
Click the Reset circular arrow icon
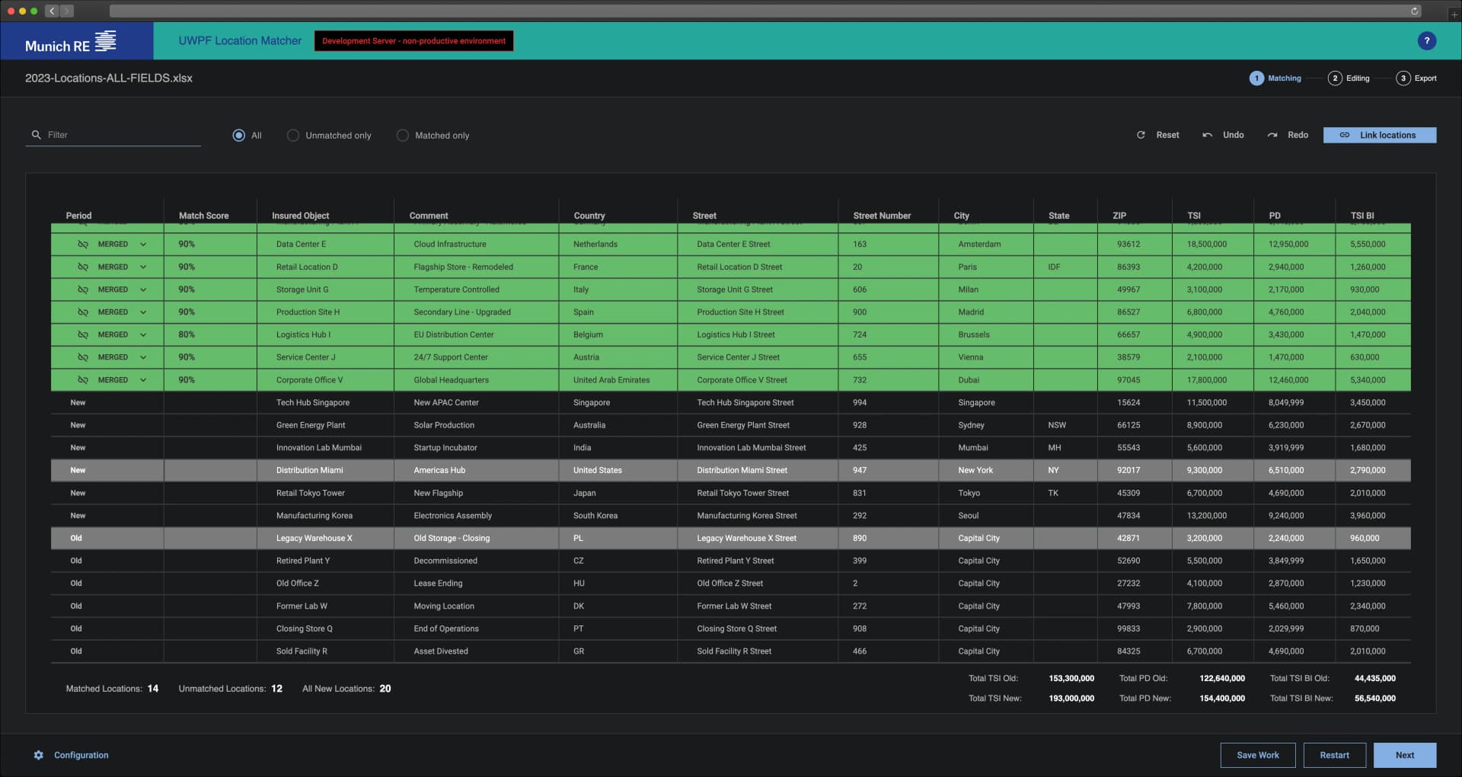(1141, 135)
